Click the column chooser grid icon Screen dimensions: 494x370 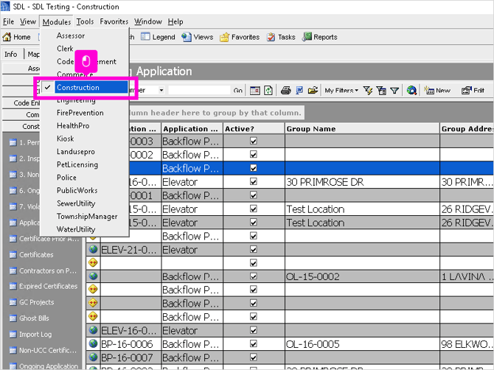click(x=255, y=91)
